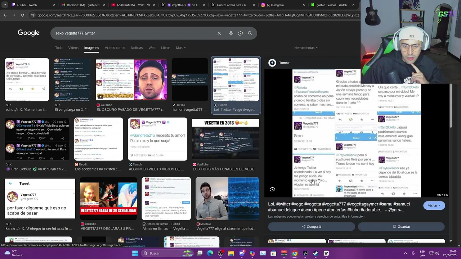
Task: Select the Imágenes results tab
Action: click(91, 48)
